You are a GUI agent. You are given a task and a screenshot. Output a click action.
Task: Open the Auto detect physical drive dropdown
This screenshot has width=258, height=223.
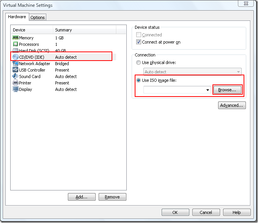(192, 72)
